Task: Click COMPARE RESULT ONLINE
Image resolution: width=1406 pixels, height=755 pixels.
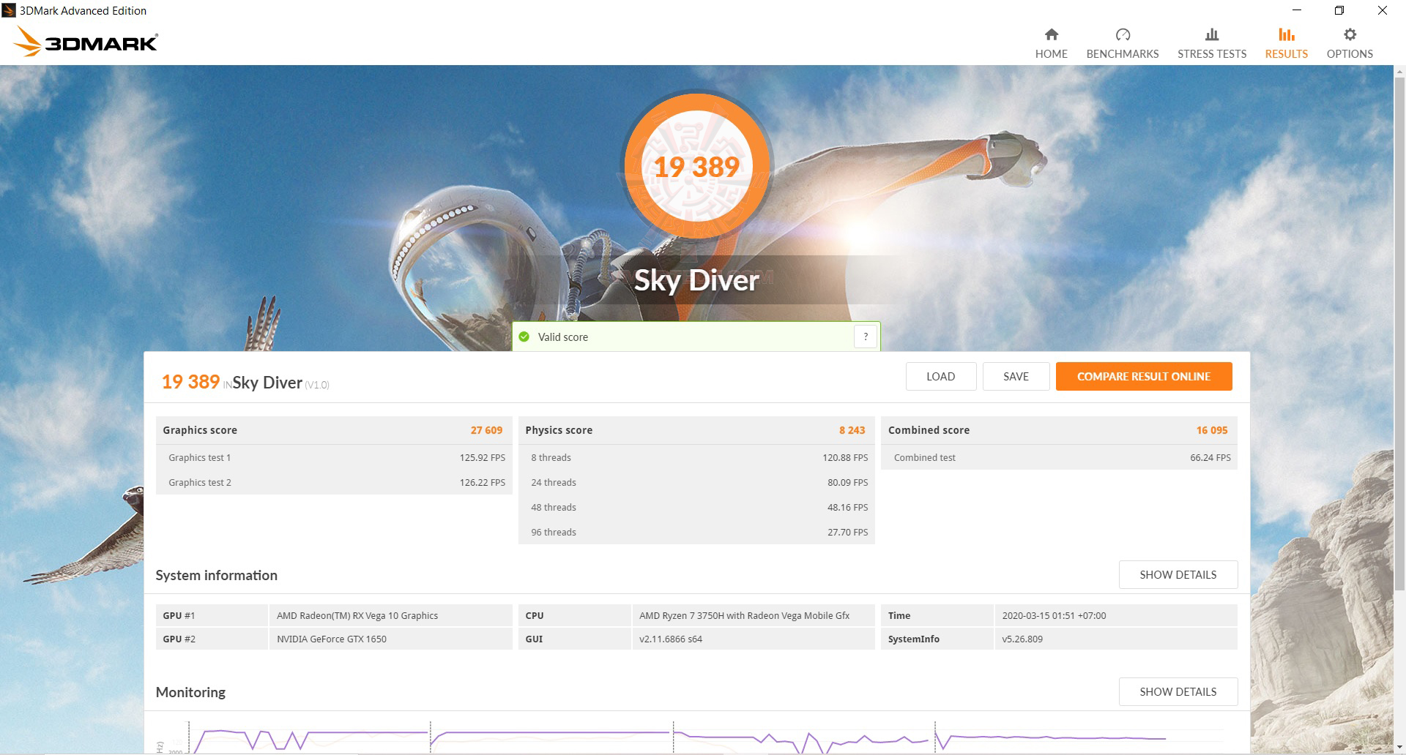Action: coord(1143,376)
